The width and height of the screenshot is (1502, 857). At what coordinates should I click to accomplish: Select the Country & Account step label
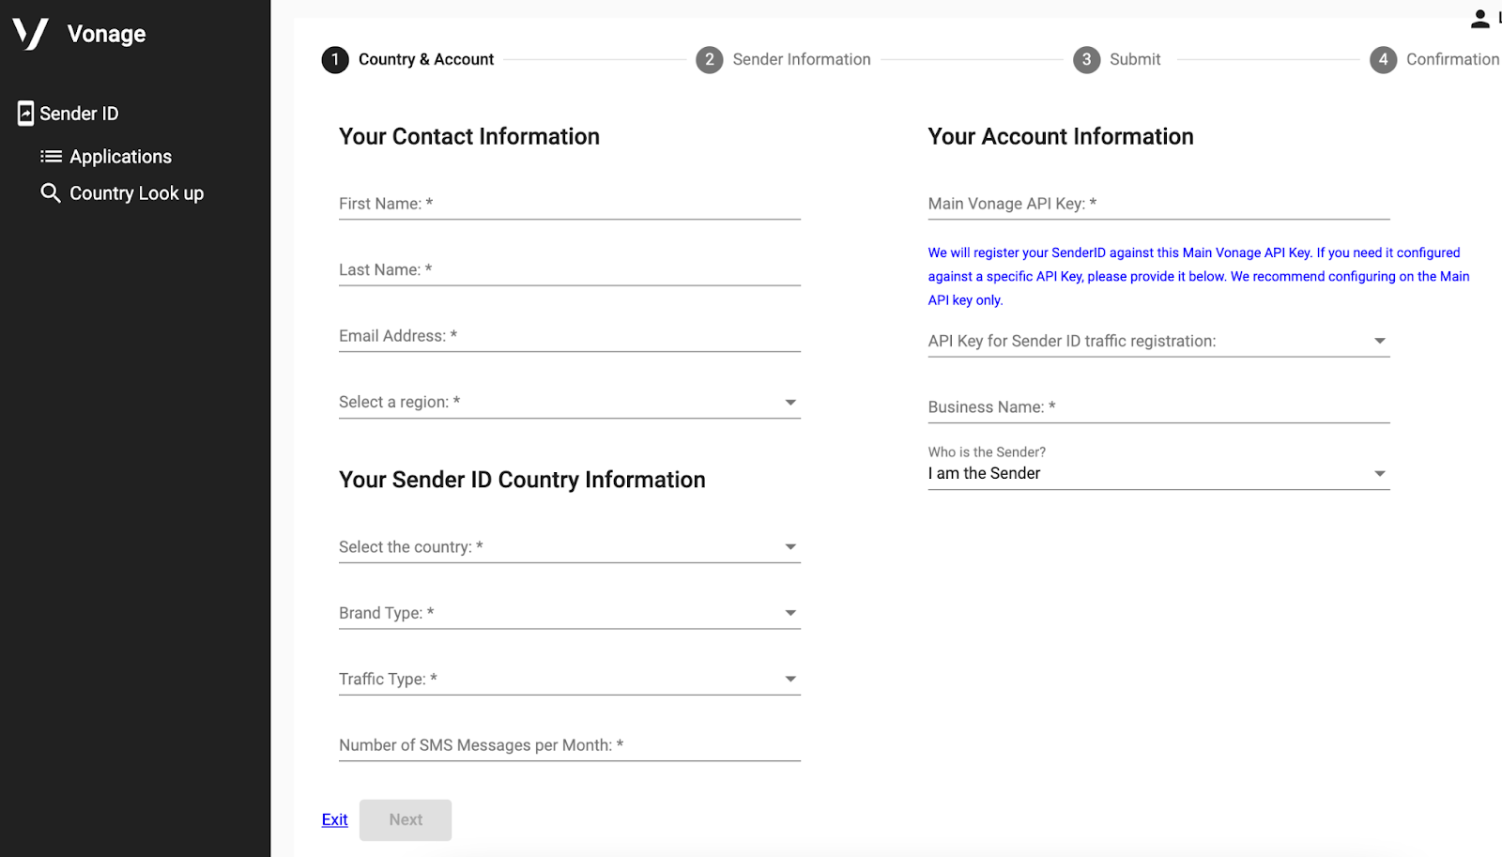coord(426,59)
